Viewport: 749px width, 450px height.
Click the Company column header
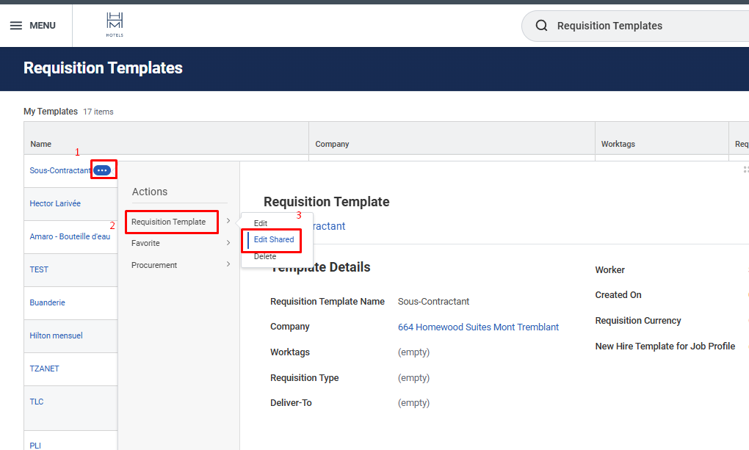point(332,144)
